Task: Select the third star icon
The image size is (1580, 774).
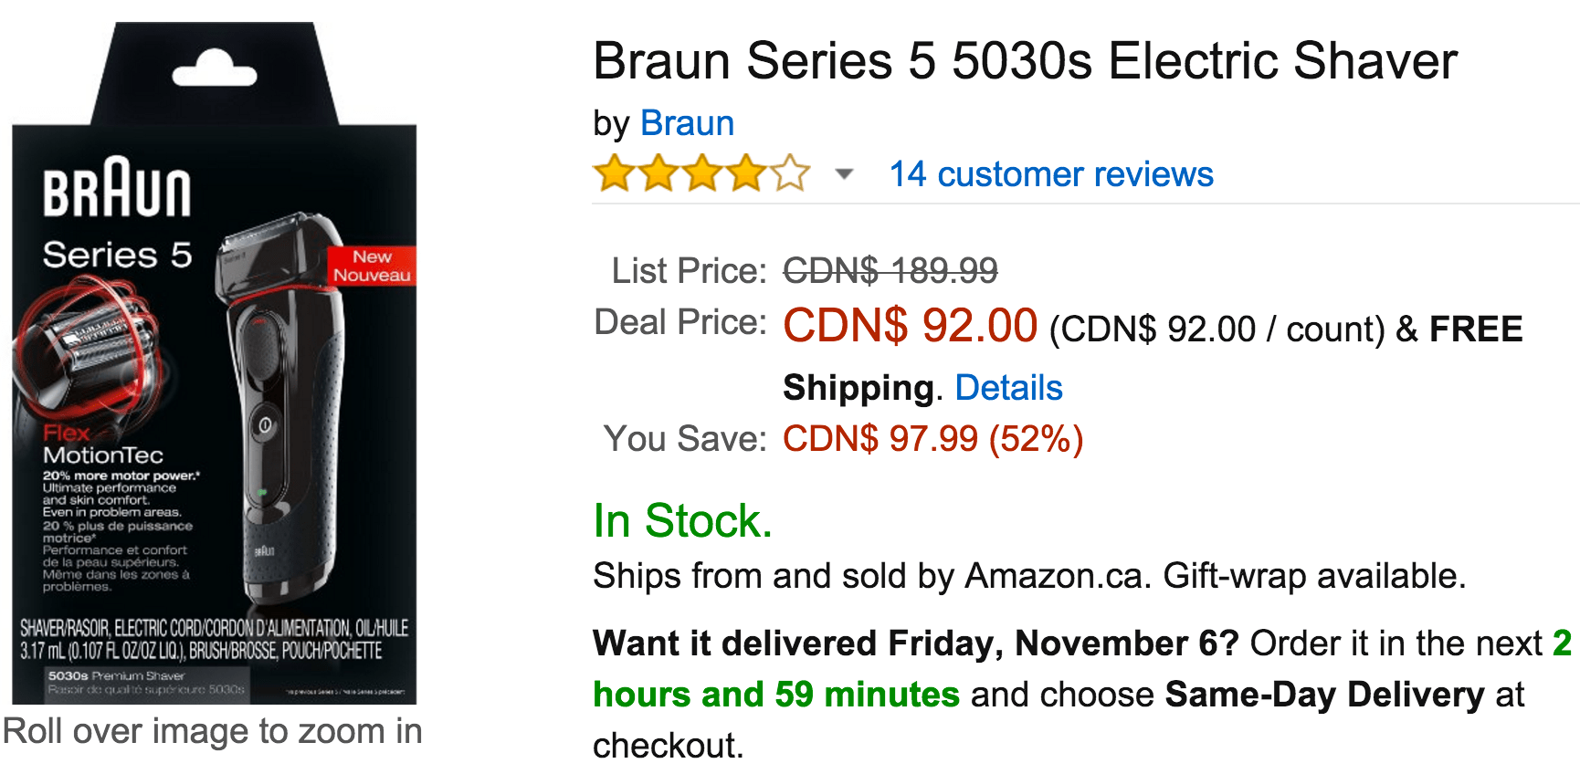Action: click(703, 173)
